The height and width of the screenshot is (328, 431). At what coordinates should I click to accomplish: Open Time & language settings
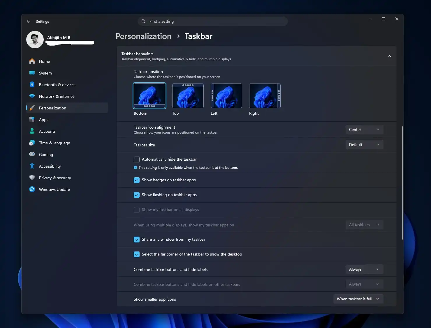67,143
